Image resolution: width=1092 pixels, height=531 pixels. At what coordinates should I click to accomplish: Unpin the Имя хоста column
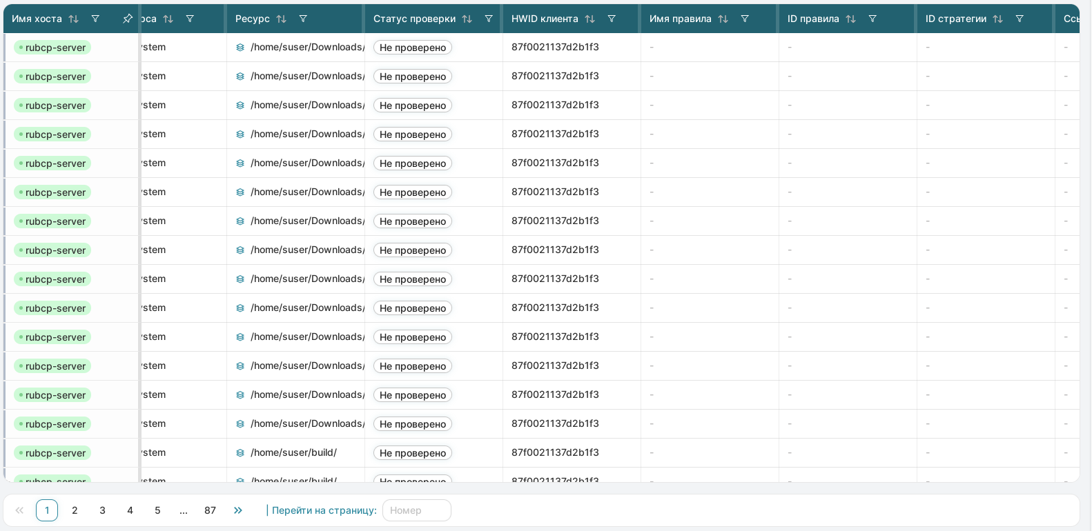pos(127,19)
